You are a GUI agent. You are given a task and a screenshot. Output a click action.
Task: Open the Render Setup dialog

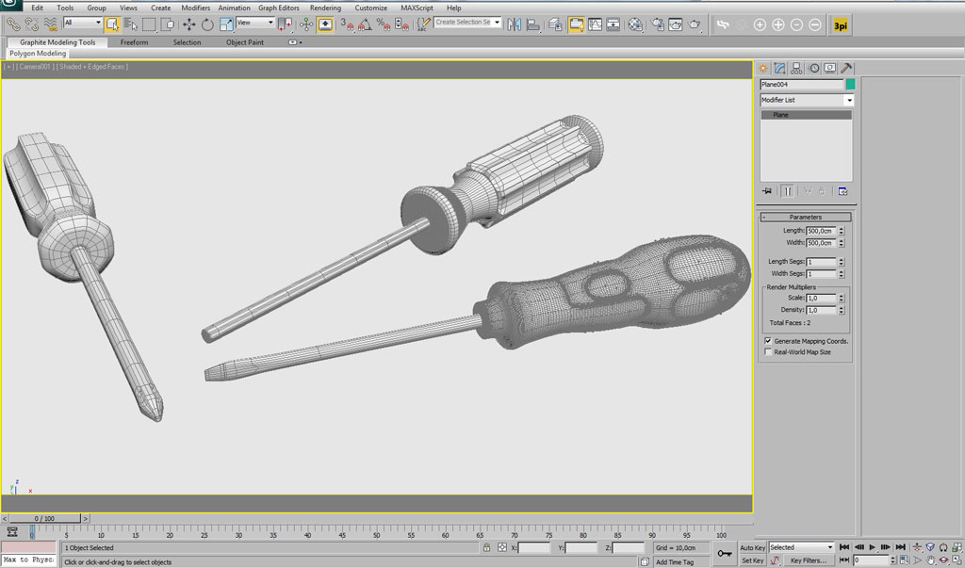658,24
